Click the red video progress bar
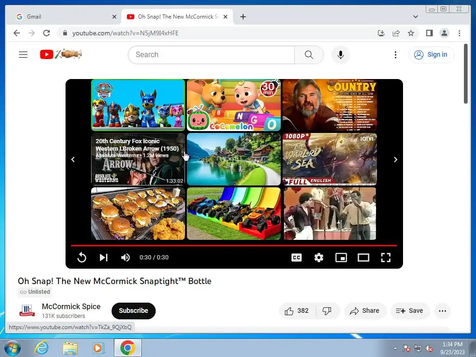This screenshot has width=476, height=357. pyautogui.click(x=234, y=245)
